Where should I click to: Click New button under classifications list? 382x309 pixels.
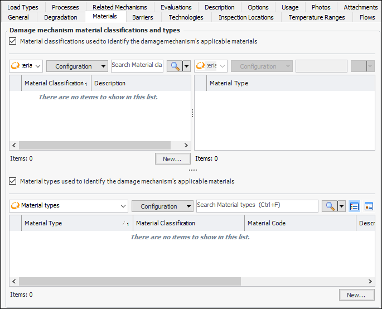point(173,159)
